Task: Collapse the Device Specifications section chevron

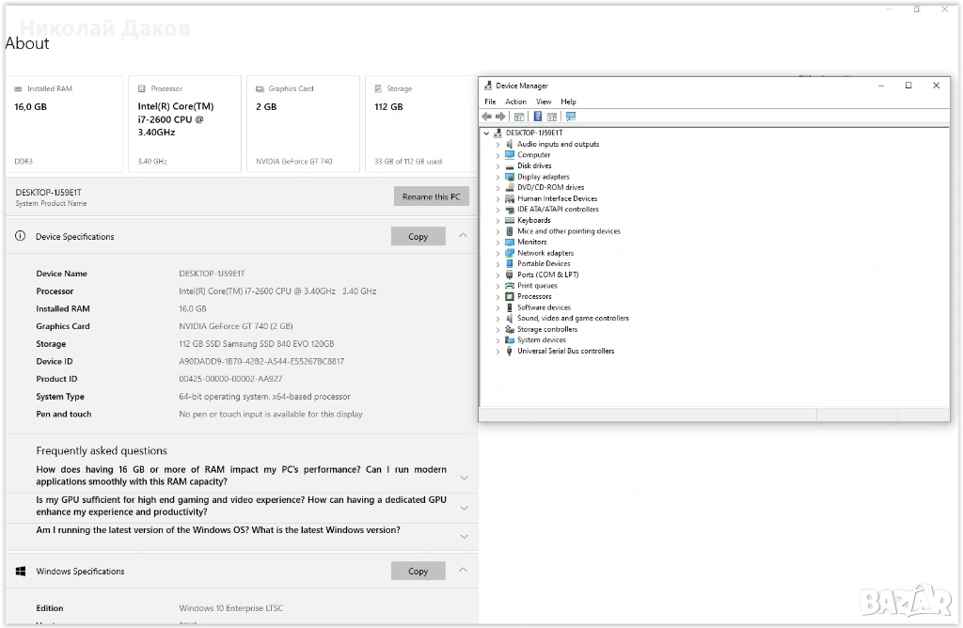Action: pyautogui.click(x=463, y=236)
